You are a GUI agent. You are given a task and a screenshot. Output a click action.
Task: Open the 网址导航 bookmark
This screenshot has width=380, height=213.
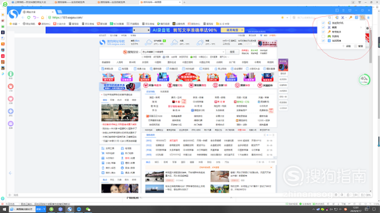[x=29, y=24]
